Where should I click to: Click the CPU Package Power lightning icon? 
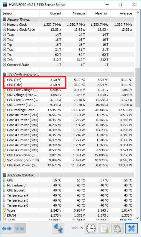pos(4,110)
